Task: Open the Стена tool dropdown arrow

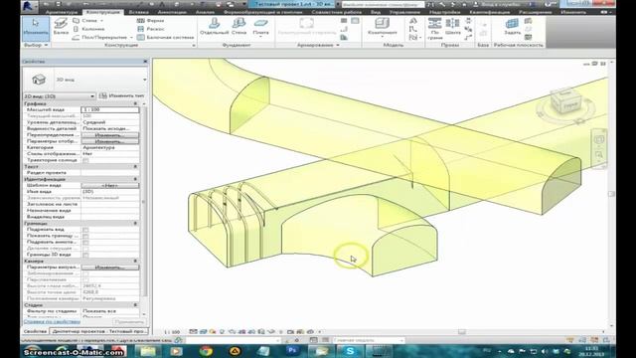Action: [x=101, y=21]
